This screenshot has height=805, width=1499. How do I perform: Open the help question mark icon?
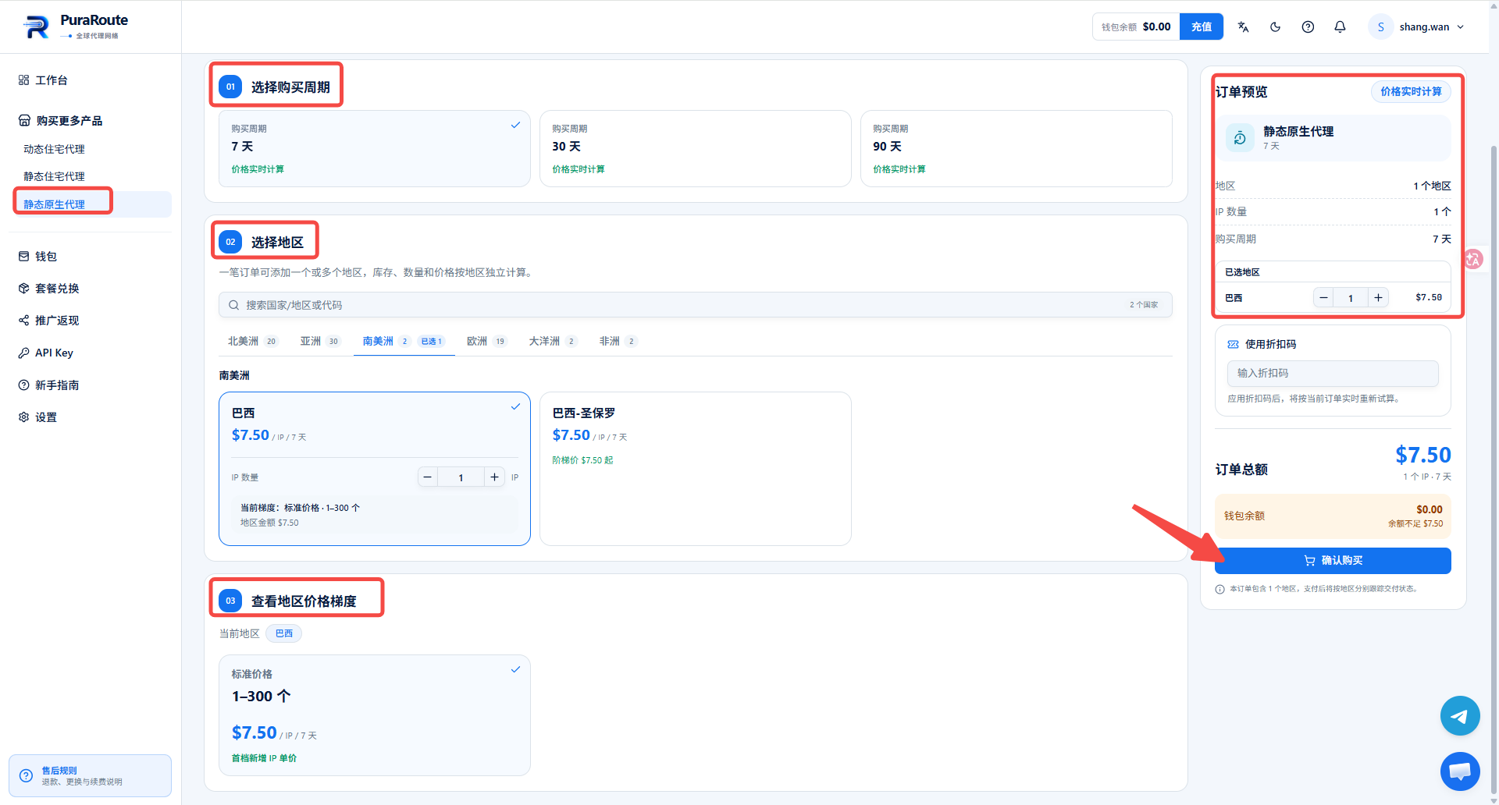pyautogui.click(x=1308, y=27)
